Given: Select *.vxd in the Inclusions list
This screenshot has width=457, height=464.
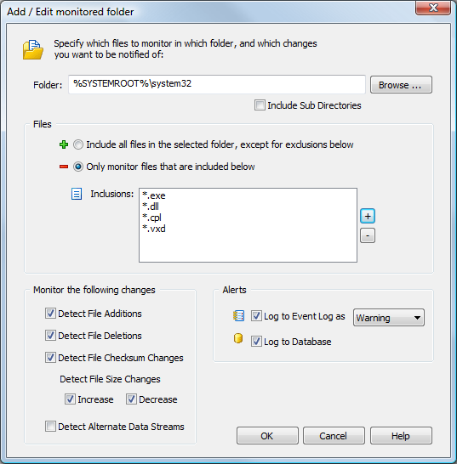Looking at the screenshot, I should [x=154, y=229].
